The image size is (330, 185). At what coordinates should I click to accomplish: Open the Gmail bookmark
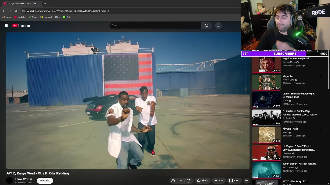pyautogui.click(x=7, y=17)
